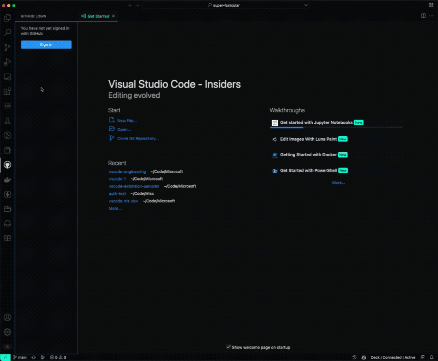Viewport: 438px width, 361px height.
Task: Go forward with the title bar arrow
Action: tap(137, 5)
